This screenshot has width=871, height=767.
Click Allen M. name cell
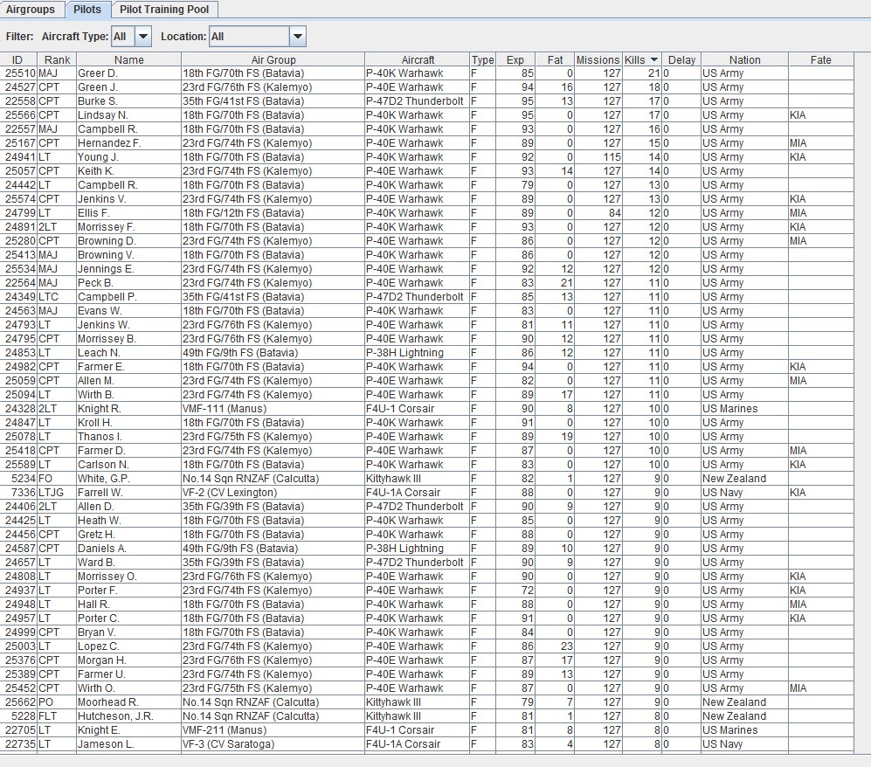[x=129, y=381]
